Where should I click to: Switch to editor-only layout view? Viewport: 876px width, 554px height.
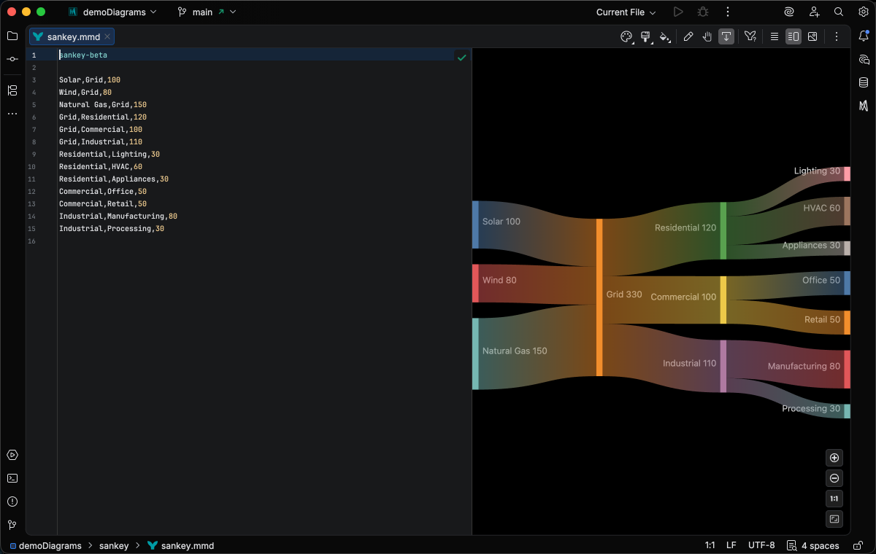coord(774,36)
